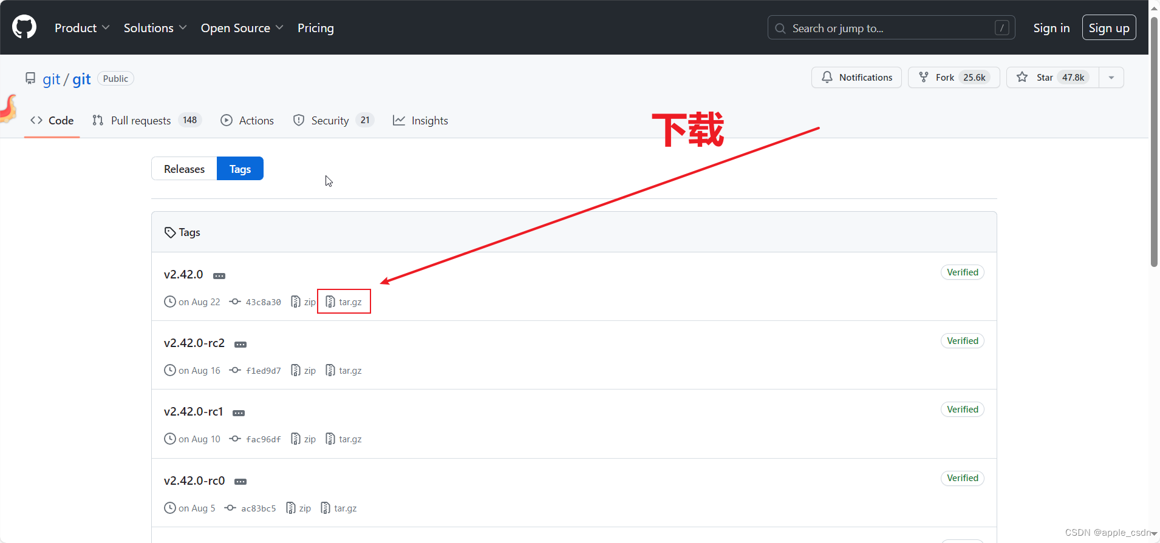Click the v2.42.0 Verified badge
This screenshot has height=543, width=1160.
(963, 272)
